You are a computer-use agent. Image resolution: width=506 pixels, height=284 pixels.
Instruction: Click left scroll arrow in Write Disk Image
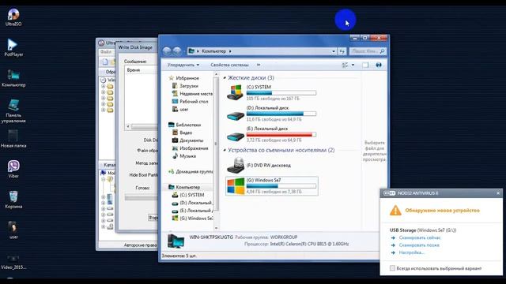(x=128, y=126)
